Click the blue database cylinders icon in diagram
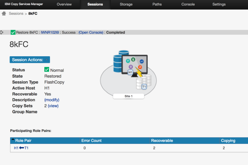 click(x=119, y=61)
